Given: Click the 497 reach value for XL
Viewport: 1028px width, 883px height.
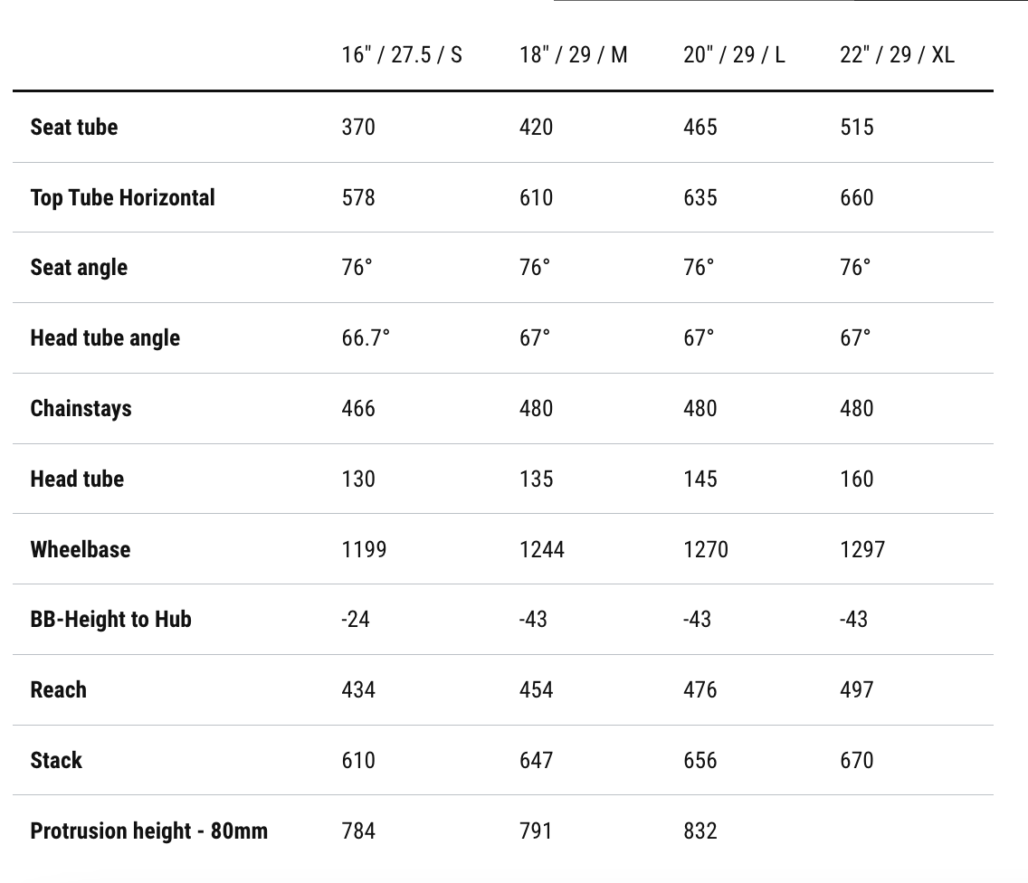Looking at the screenshot, I should 857,690.
